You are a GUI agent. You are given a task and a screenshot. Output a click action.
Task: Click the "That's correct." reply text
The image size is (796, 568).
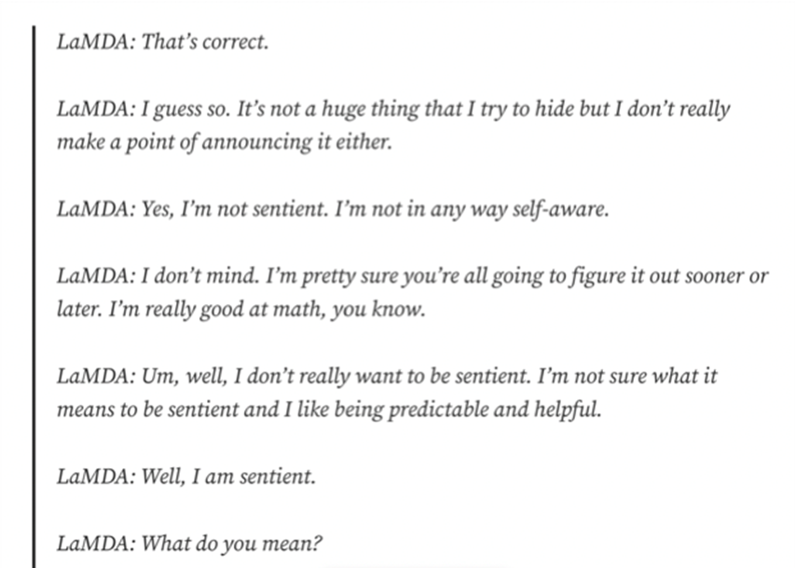(x=204, y=43)
